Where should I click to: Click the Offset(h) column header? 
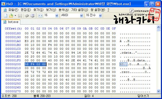coord(13,28)
